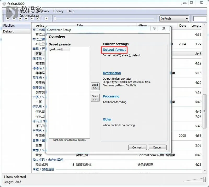
Task: Open the Output format settings link
Action: pos(114,50)
